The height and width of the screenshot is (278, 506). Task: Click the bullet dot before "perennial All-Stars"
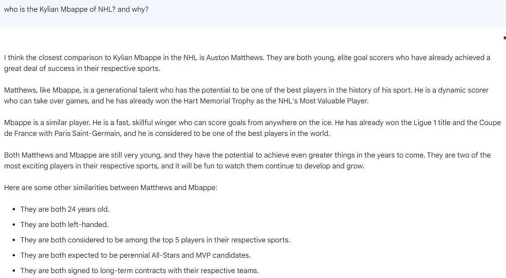coord(14,255)
